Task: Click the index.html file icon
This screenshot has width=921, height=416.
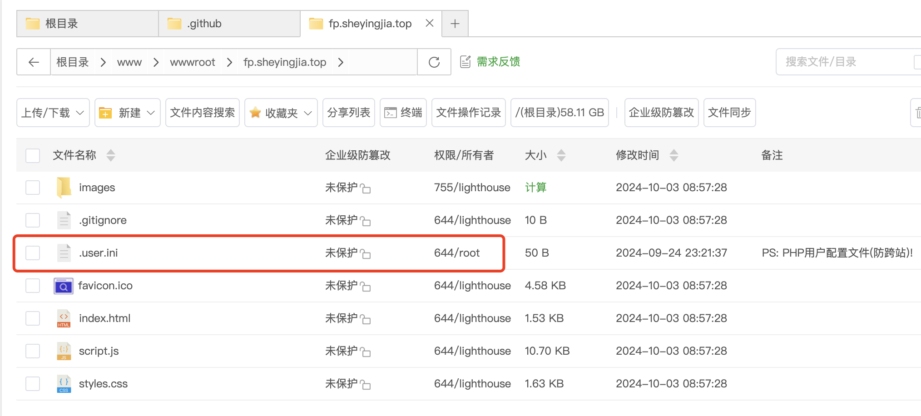Action: click(64, 318)
